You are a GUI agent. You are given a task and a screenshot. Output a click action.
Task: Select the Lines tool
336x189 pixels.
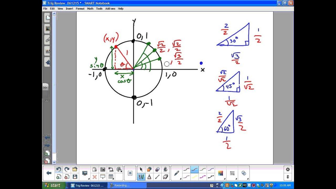(157, 177)
